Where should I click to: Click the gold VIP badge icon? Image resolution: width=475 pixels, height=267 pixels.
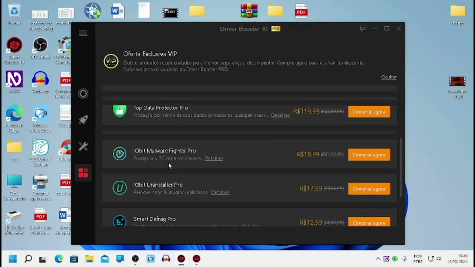point(111,61)
